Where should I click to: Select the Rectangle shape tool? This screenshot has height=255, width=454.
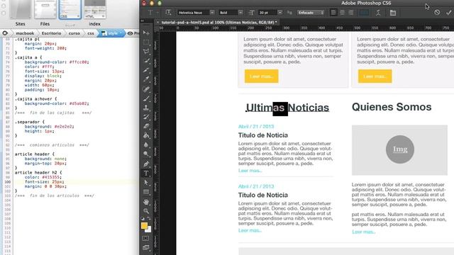pyautogui.click(x=146, y=192)
